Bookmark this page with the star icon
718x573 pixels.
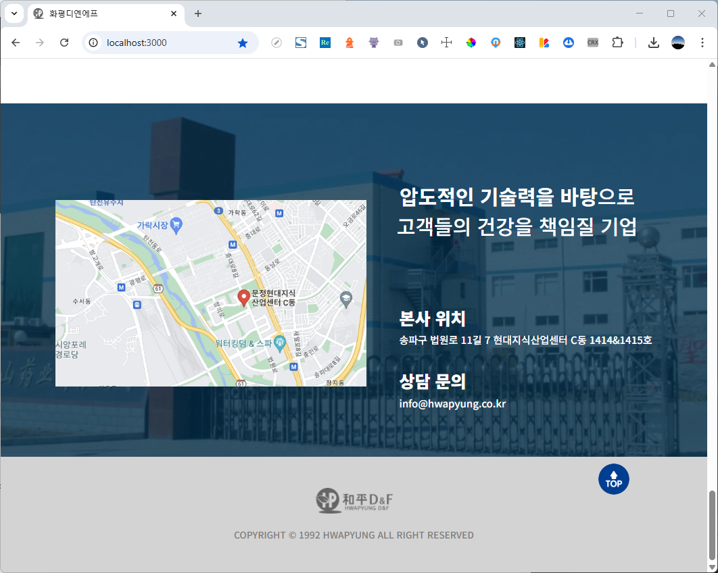pos(243,43)
